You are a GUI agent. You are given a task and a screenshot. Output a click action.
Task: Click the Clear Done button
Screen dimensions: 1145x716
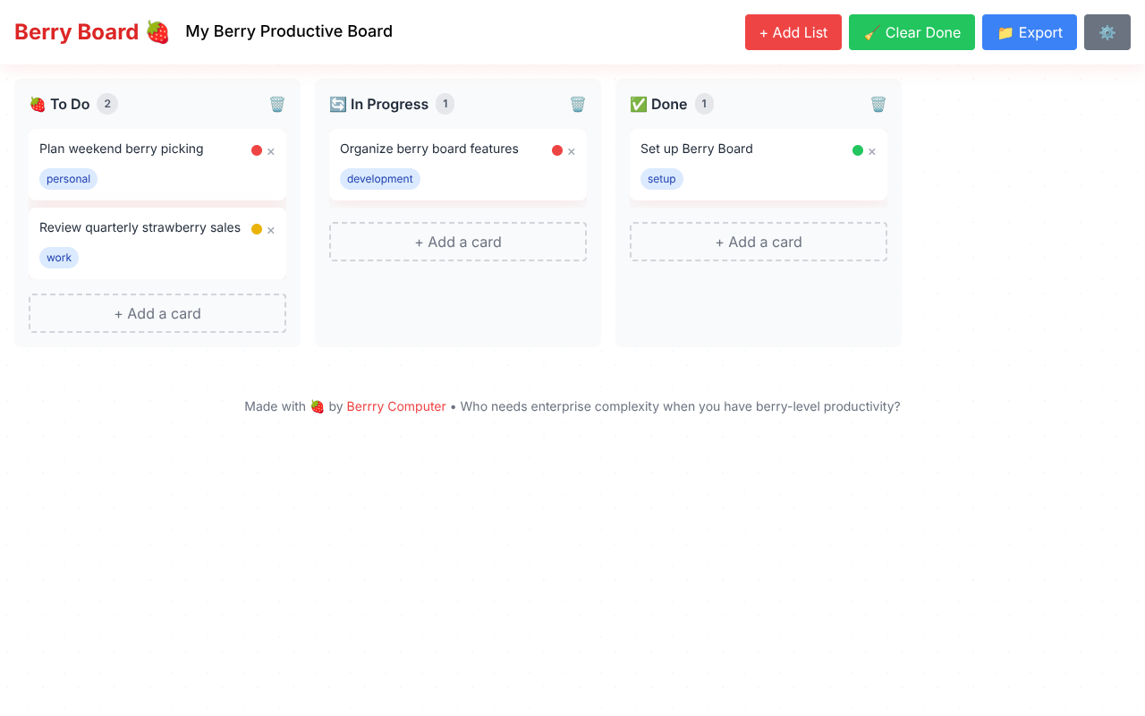coord(912,32)
